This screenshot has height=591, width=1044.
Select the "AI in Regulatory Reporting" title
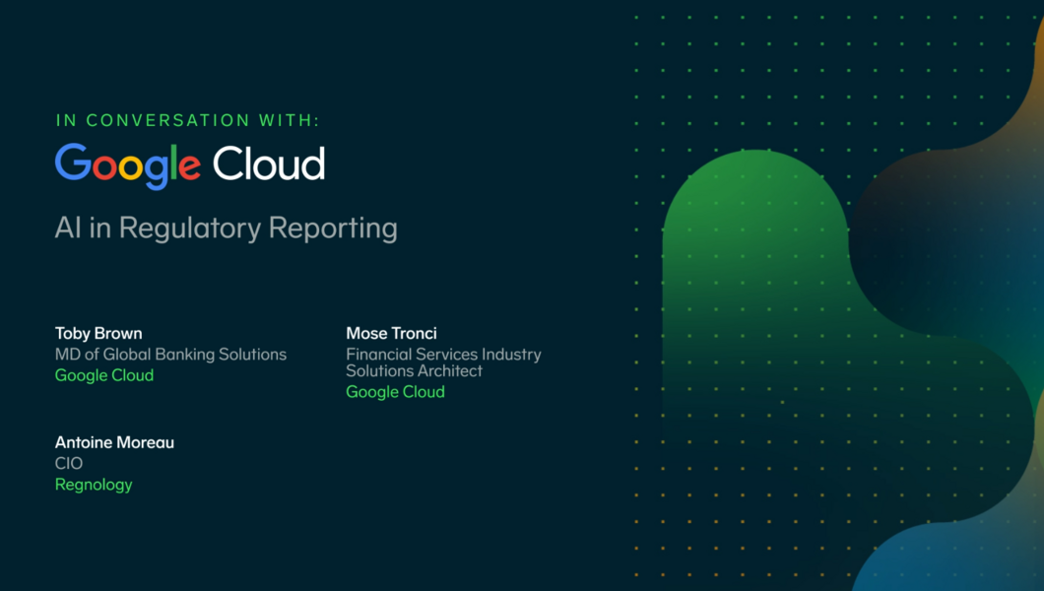point(226,228)
